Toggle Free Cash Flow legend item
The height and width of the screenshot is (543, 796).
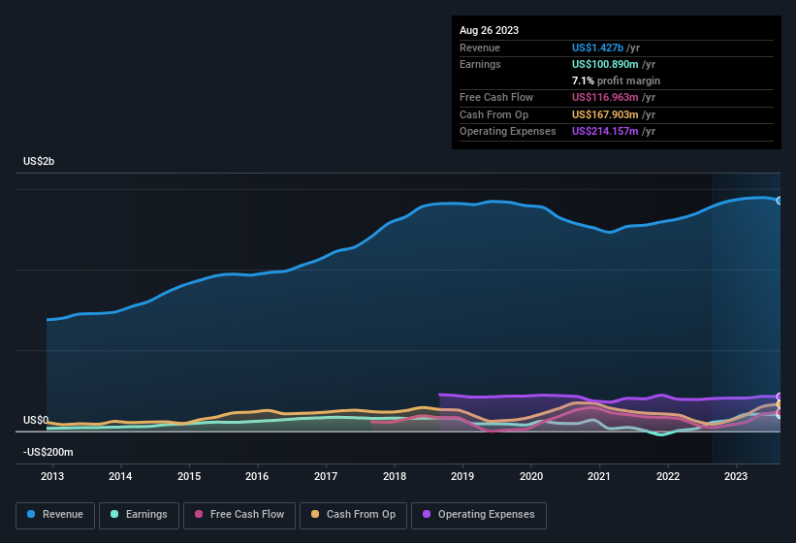click(239, 515)
